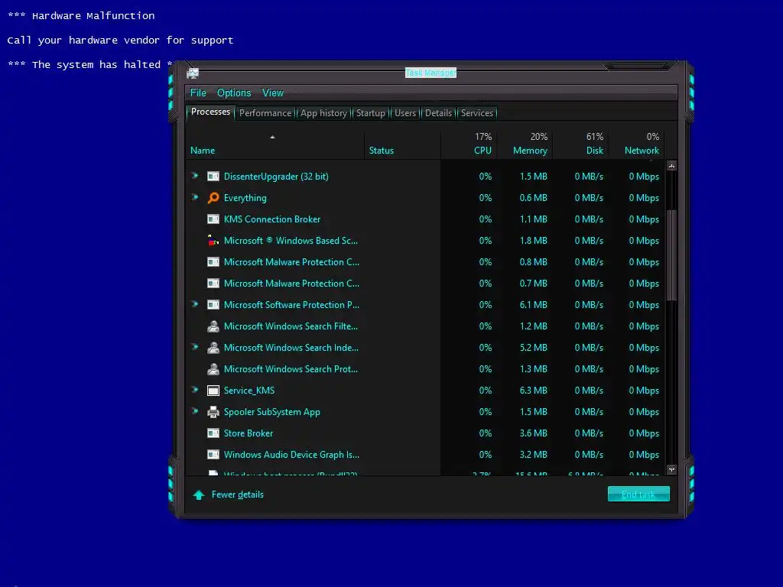The image size is (783, 587).
Task: Click the '3.6 MB' memory value
Action: 533,433
